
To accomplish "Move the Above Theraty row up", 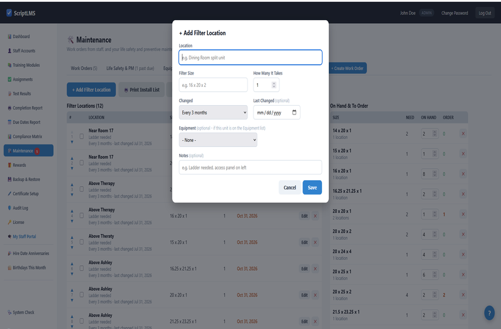I will click(x=72, y=238).
